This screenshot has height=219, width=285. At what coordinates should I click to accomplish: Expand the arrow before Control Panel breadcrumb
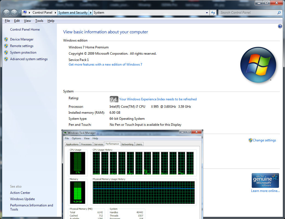(x=30, y=13)
